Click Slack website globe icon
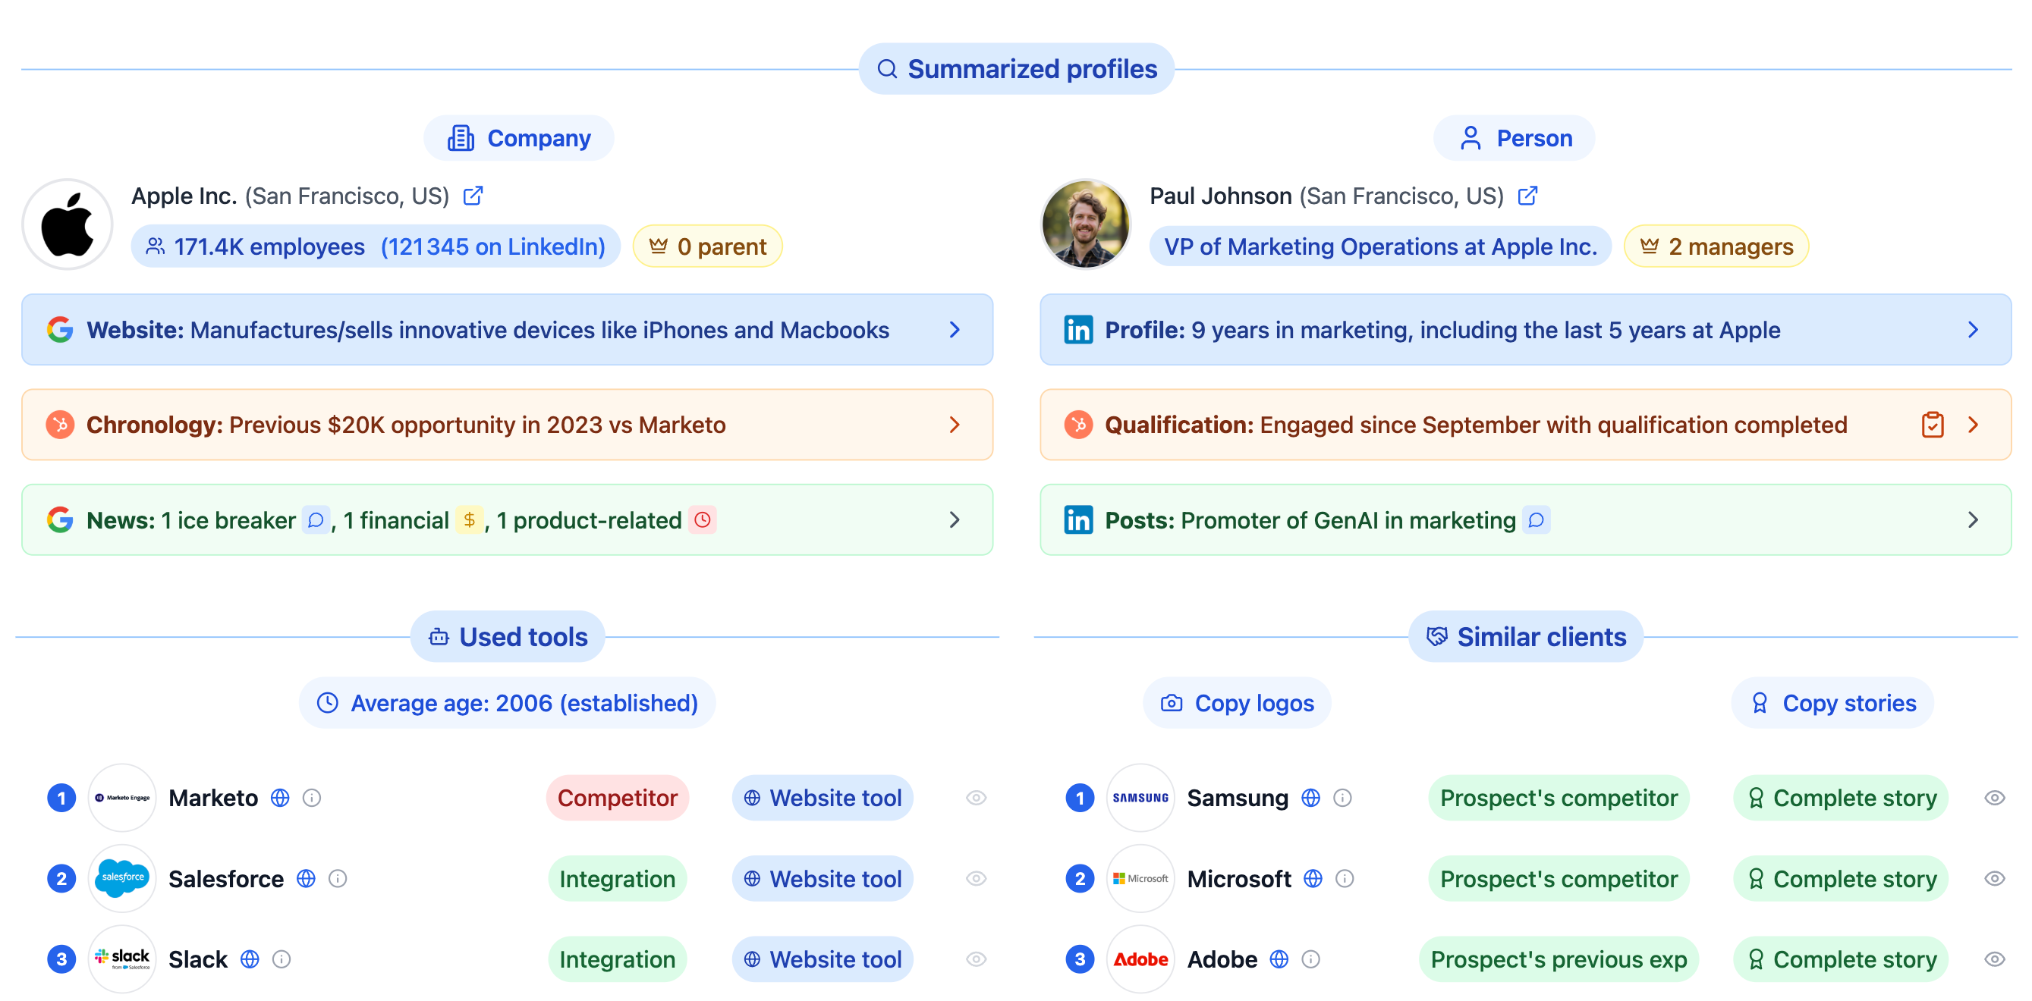This screenshot has height=1001, width=2032. pos(250,959)
